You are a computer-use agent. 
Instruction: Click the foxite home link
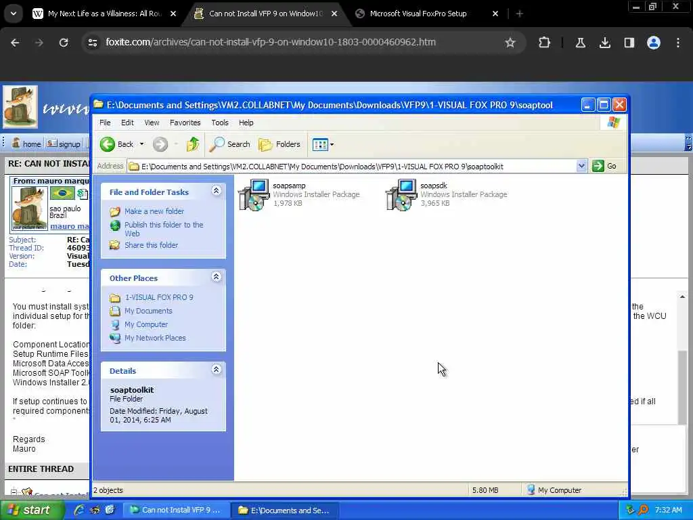coord(26,144)
